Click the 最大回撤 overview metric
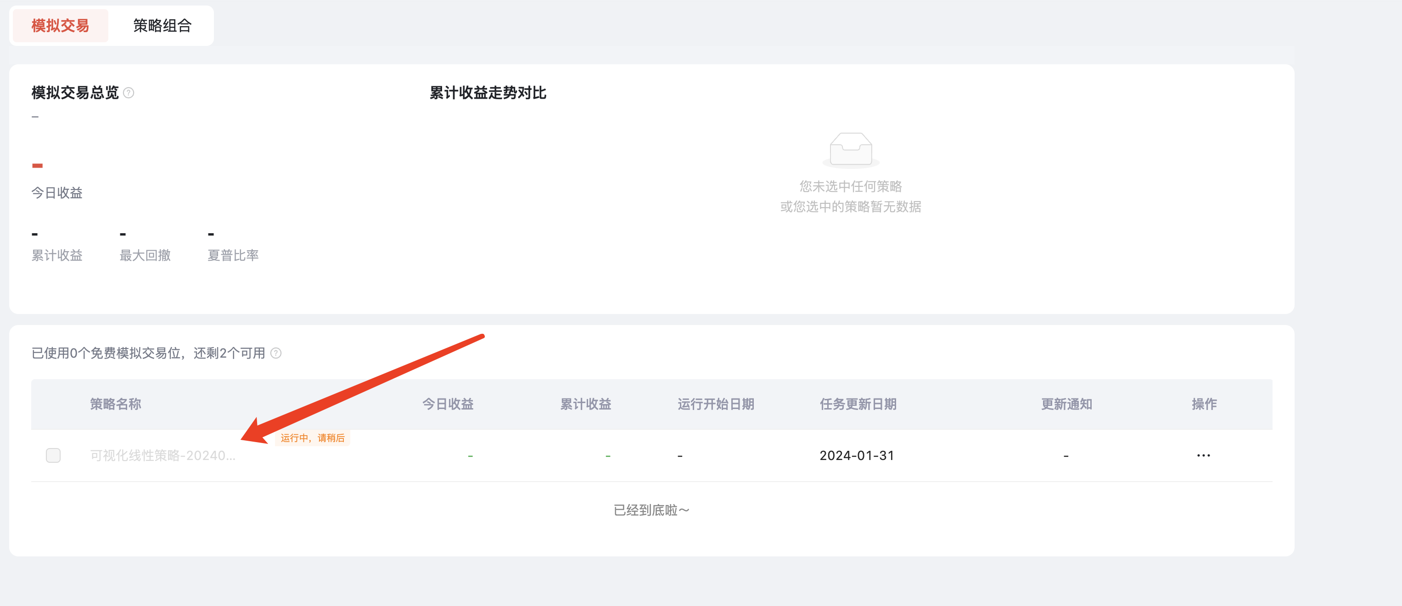This screenshot has height=606, width=1402. click(x=145, y=255)
